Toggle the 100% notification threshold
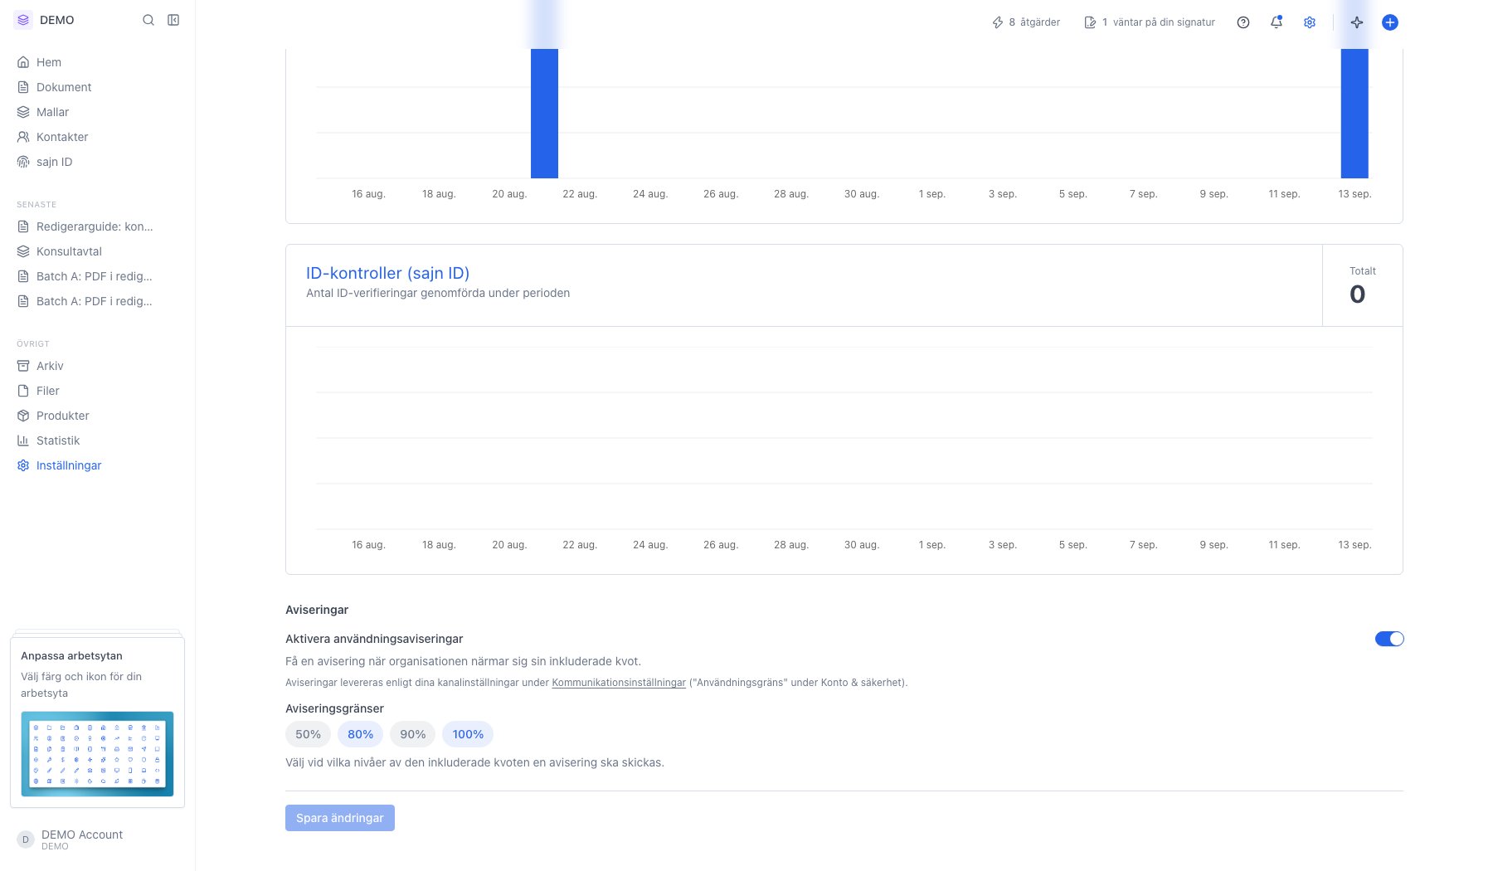 468,734
